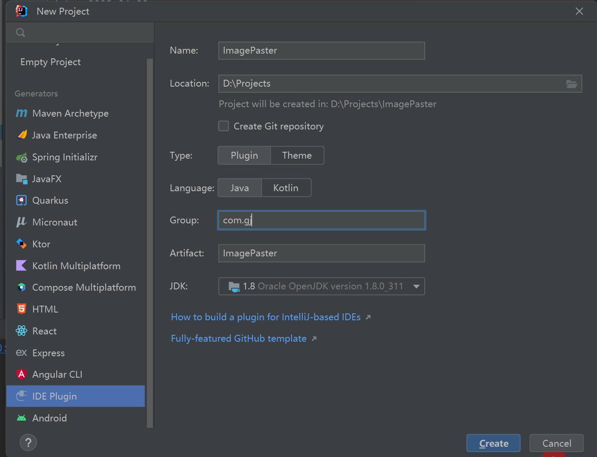Browse for location with folder icon

tap(572, 84)
